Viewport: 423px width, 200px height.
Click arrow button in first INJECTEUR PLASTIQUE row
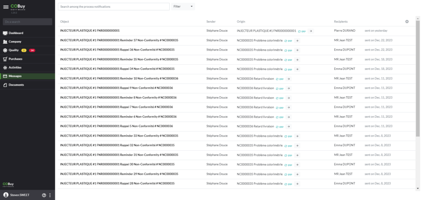click(x=311, y=31)
